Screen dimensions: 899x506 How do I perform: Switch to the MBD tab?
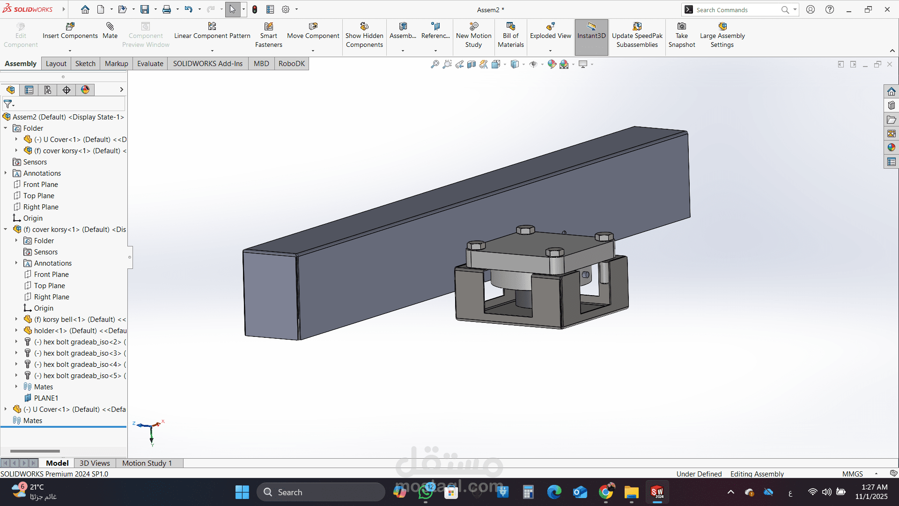point(261,64)
